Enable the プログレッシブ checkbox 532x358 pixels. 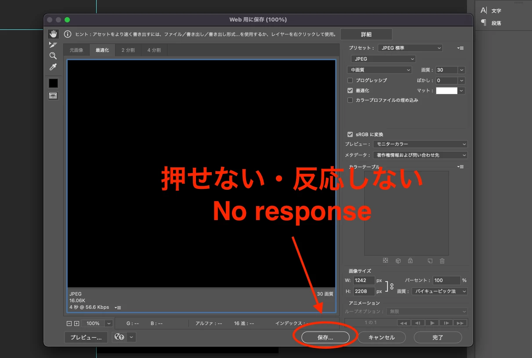350,80
